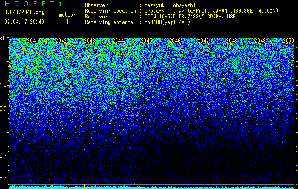Click the Receiving antenna label
The image size is (298, 189).
(109, 22)
